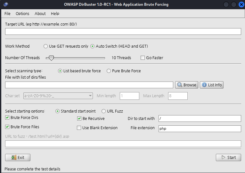Image resolution: width=245 pixels, height=173 pixels.
Task: Close the DirBuster window
Action: pos(241,4)
